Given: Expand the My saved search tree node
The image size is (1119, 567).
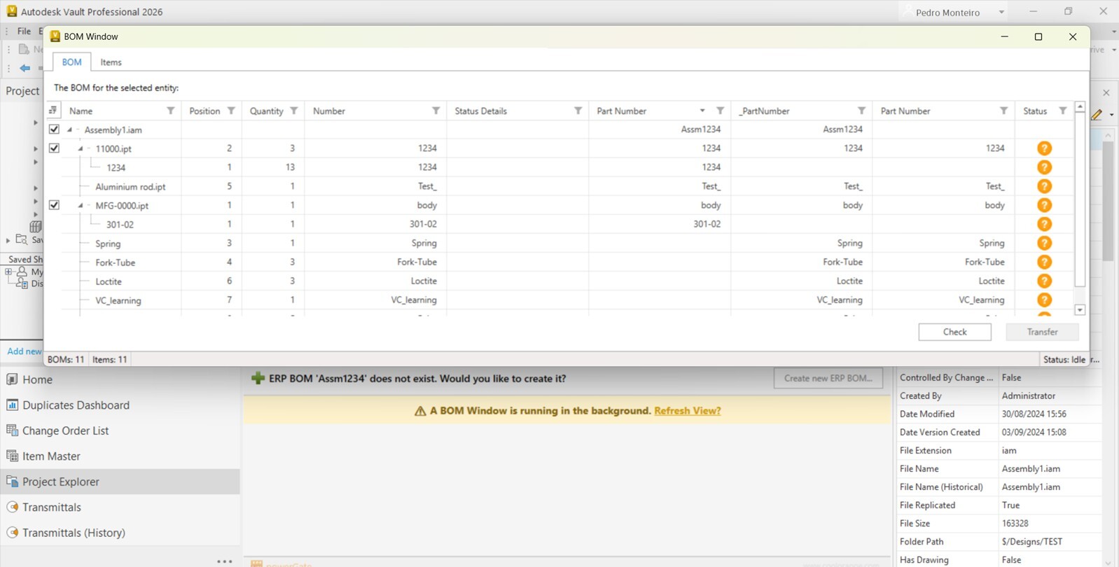Looking at the screenshot, I should click(8, 272).
